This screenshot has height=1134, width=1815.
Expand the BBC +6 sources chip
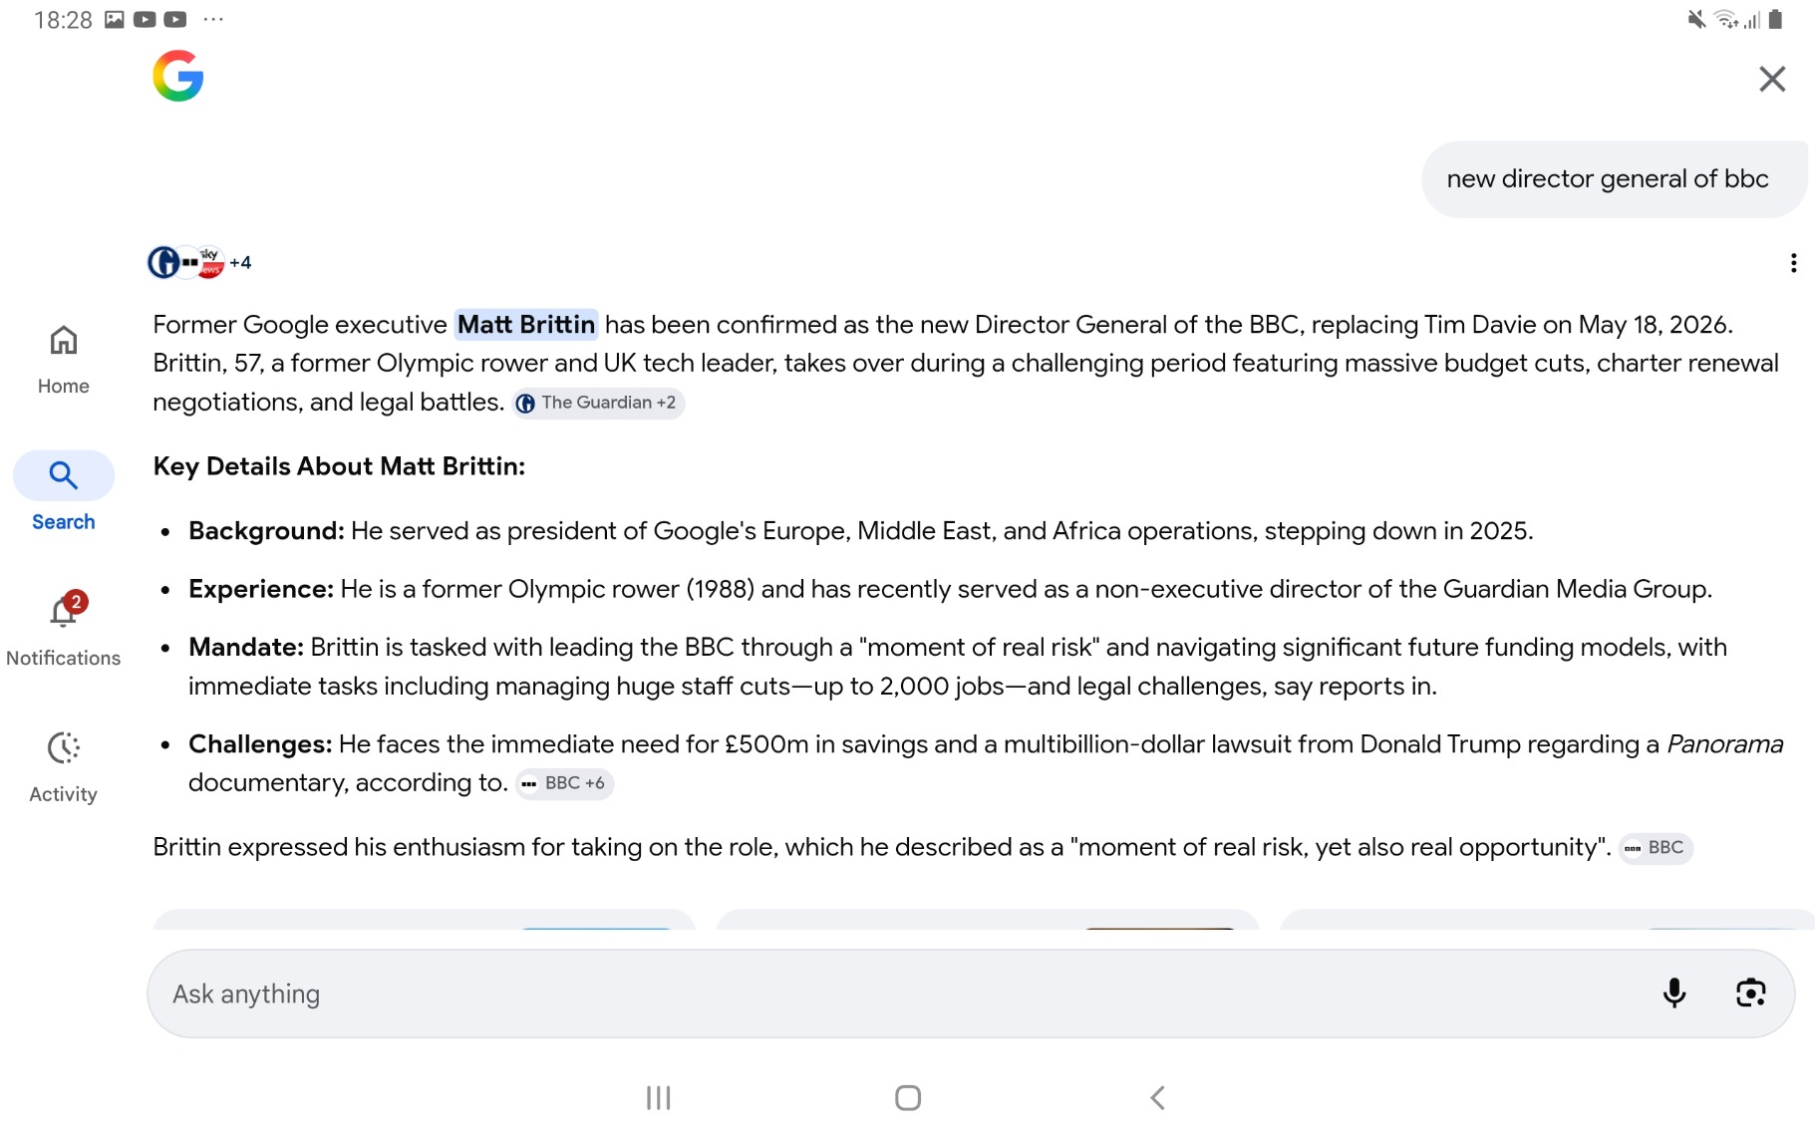[564, 783]
